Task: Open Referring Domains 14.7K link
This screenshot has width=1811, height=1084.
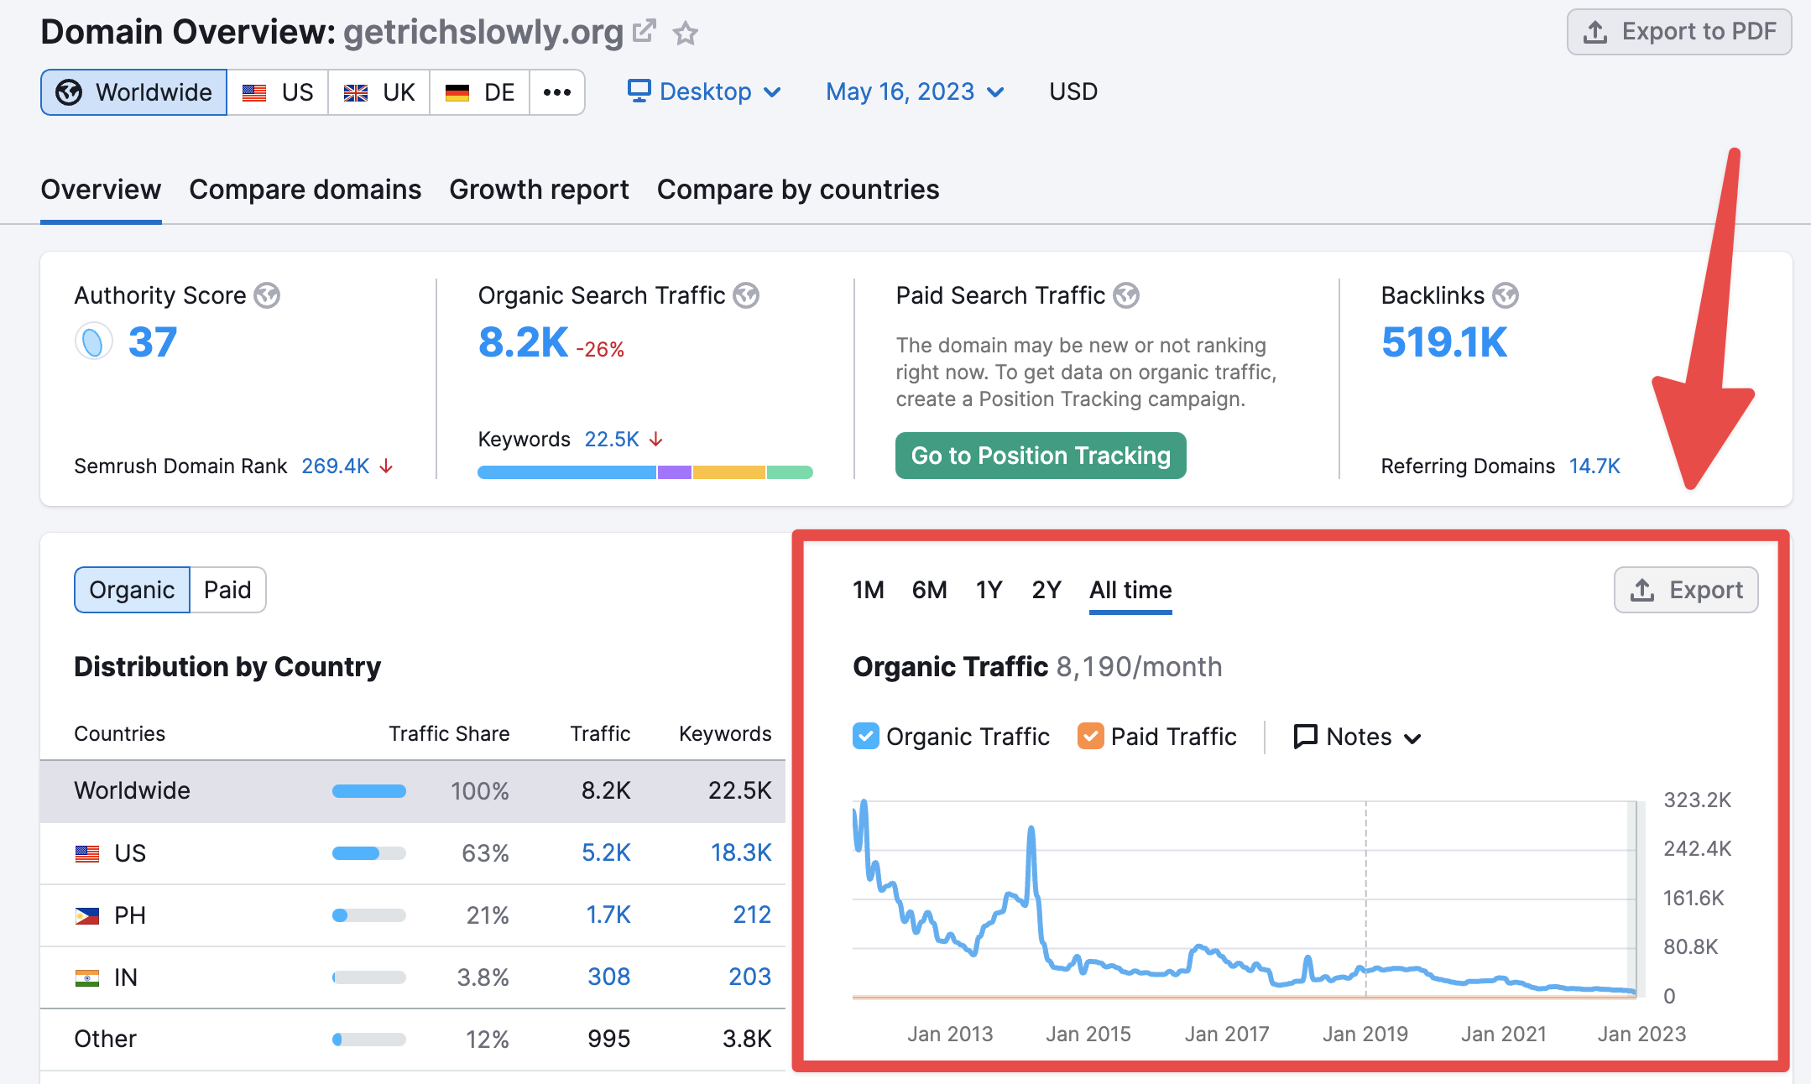Action: tap(1594, 466)
